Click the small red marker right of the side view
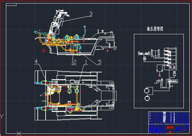 pos(108,51)
